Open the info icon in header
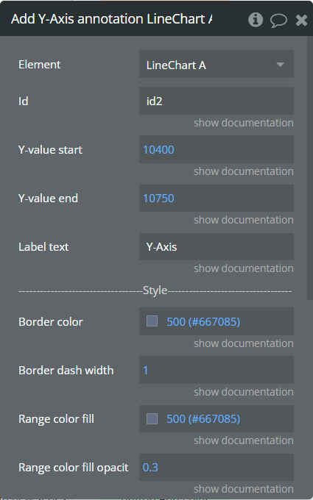Image resolution: width=313 pixels, height=500 pixels. click(x=256, y=20)
